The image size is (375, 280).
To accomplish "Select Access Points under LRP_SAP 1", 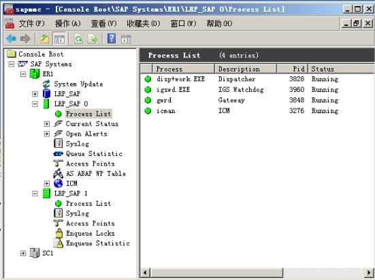I will coord(90,223).
